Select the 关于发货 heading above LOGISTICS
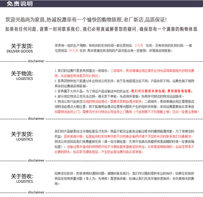Screen dimensions: 203x197 coord(22,134)
